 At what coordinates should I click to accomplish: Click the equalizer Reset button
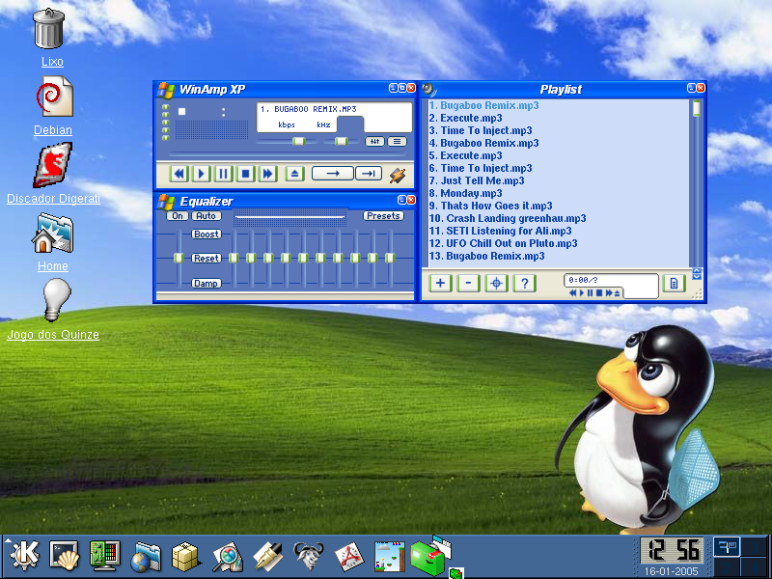206,258
